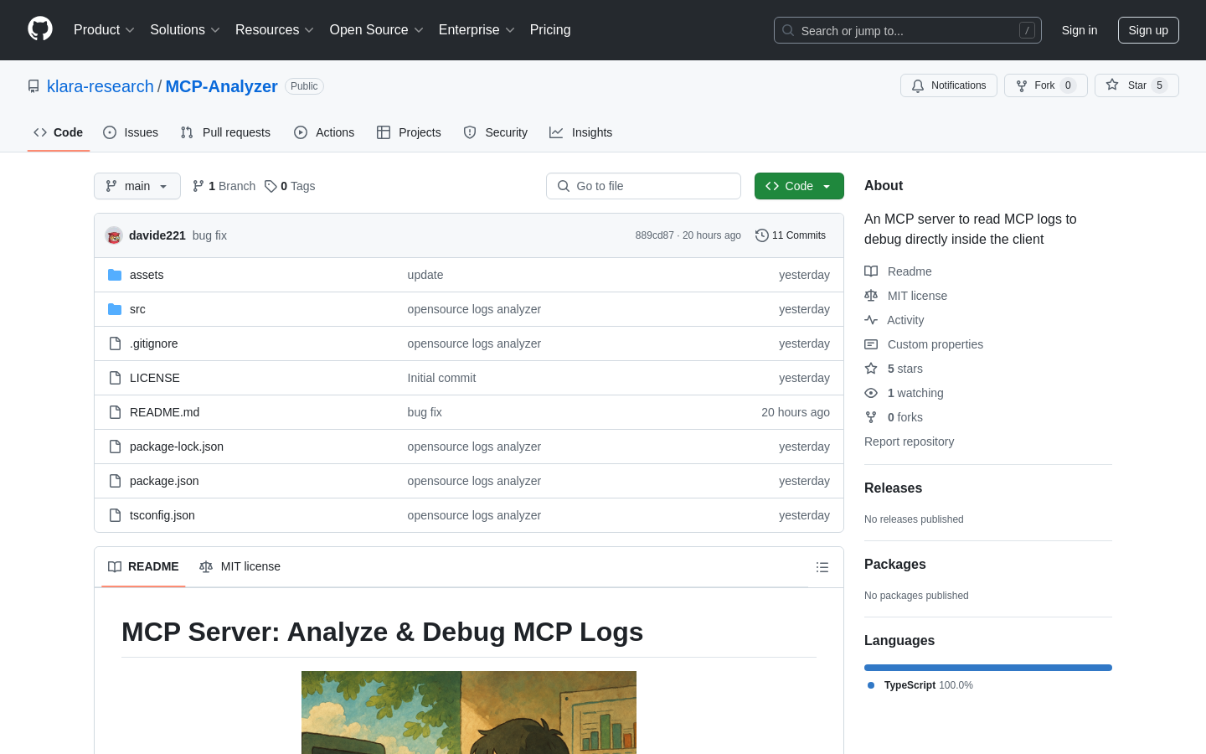Open the main branch selector dropdown
Viewport: 1206px width, 754px height.
(137, 186)
